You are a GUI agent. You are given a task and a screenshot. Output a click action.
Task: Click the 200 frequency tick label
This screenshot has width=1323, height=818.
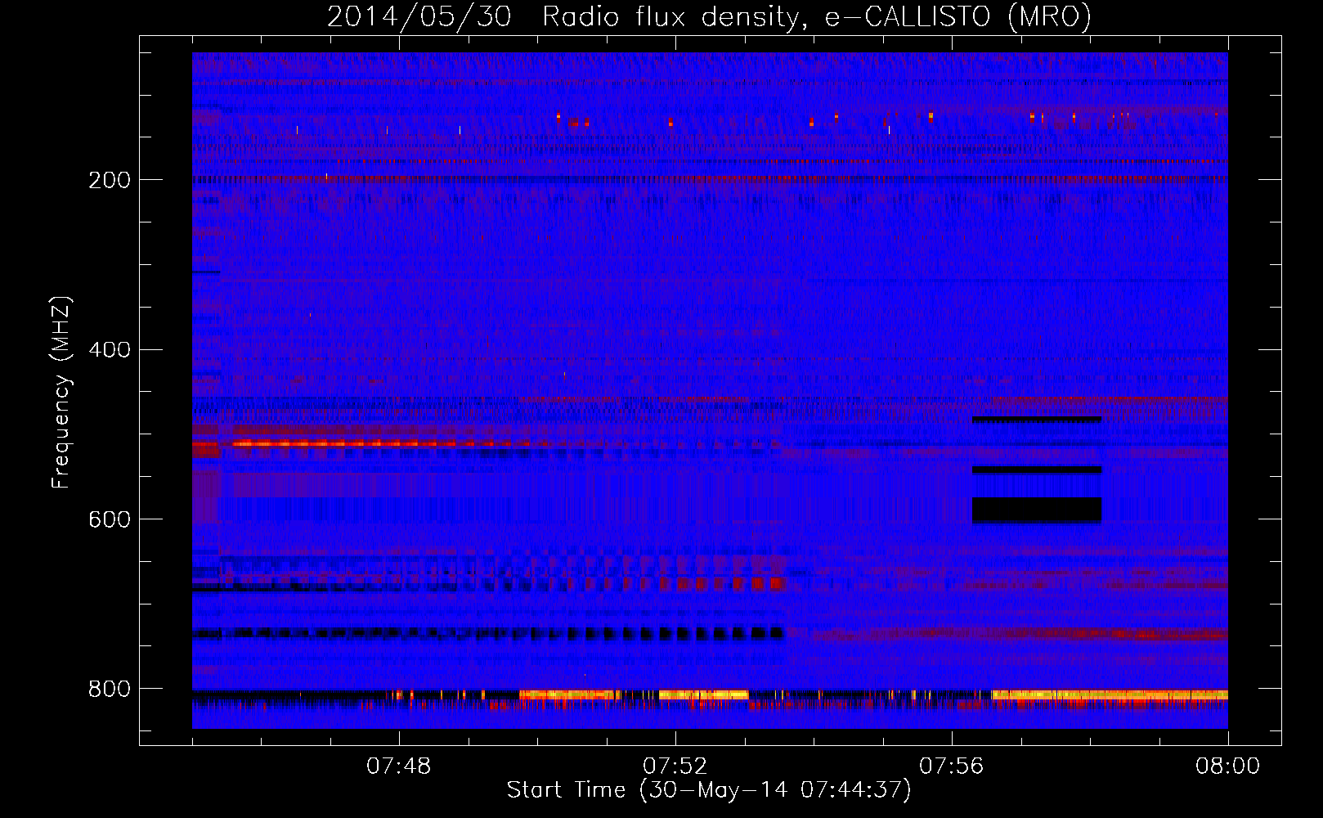click(x=109, y=180)
